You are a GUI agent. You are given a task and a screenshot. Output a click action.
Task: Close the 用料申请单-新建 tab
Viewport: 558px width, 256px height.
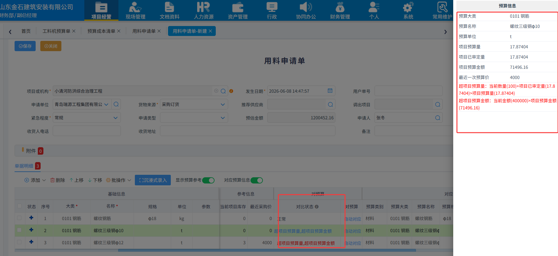coord(210,31)
